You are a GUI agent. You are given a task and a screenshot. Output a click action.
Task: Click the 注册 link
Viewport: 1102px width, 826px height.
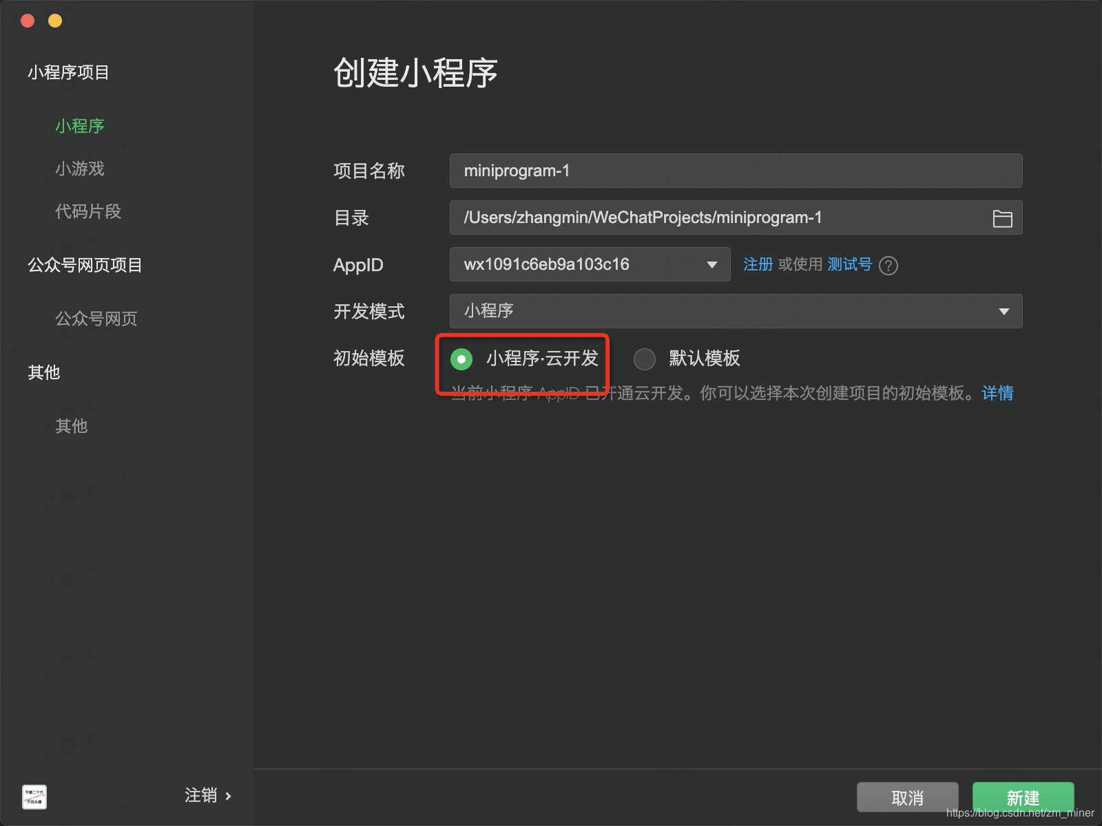click(758, 264)
